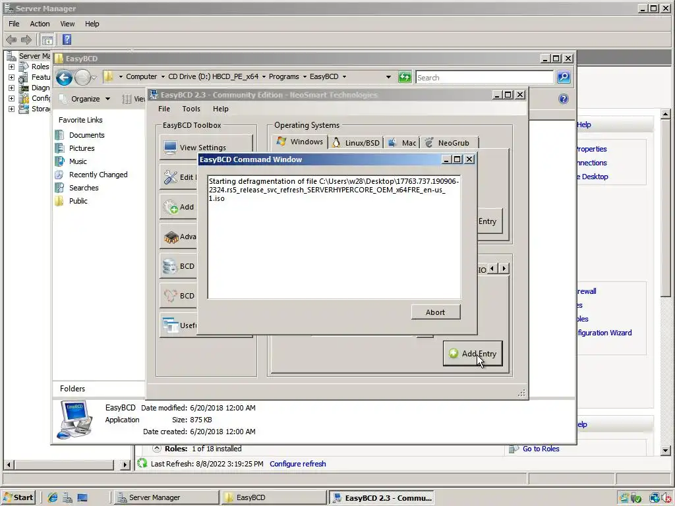Click Server Manager back arrow toolbar icon
The height and width of the screenshot is (506, 675).
coord(11,40)
